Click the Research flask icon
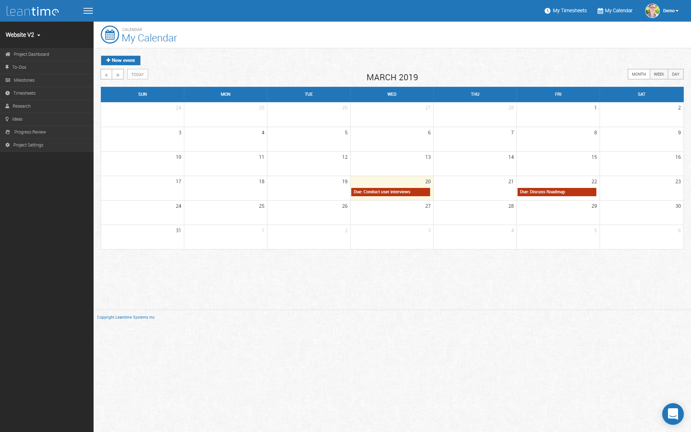 coord(7,106)
